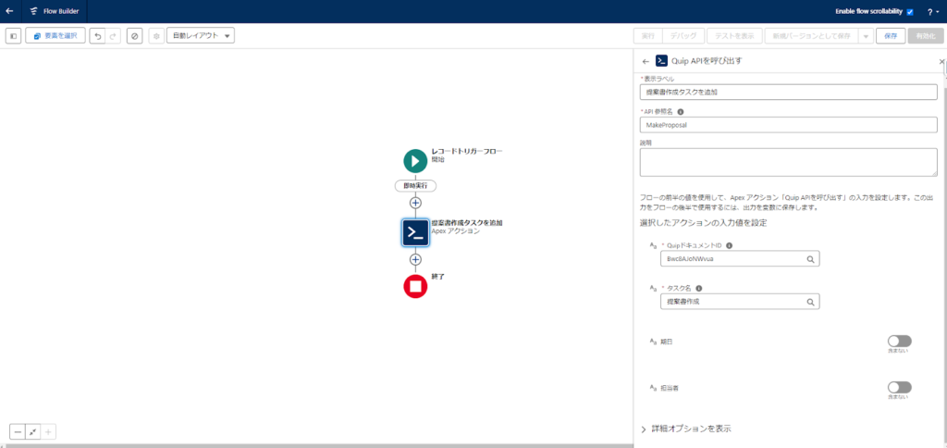
Task: Add element via plus below Apex action
Action: click(x=415, y=260)
